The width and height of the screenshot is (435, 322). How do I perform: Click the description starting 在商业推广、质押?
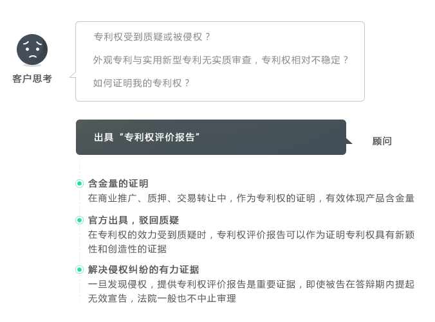(x=251, y=198)
